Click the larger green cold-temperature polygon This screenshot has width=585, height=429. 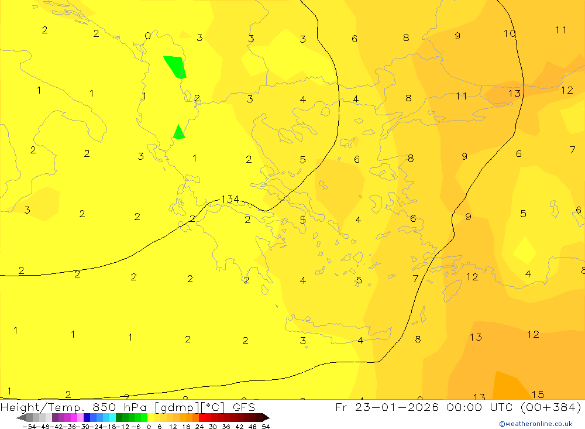tap(175, 67)
